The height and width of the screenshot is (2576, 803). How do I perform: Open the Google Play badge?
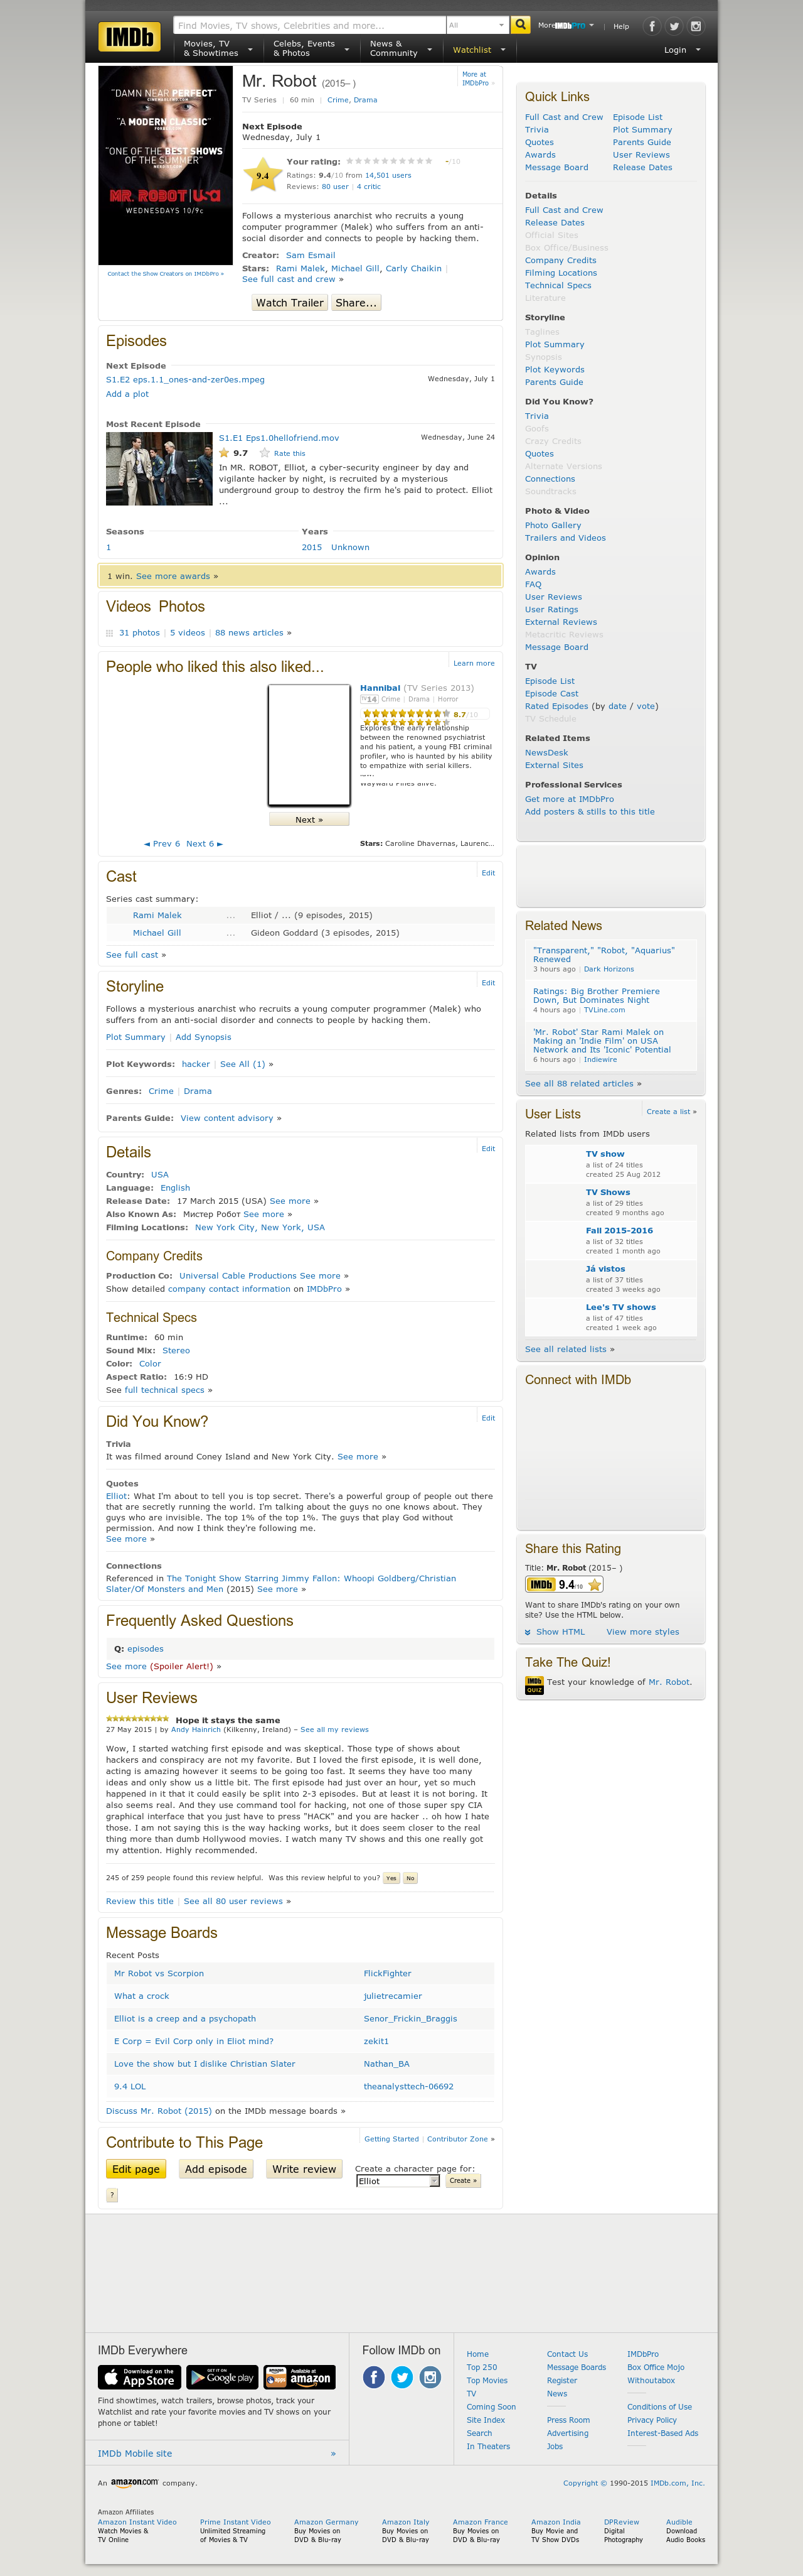point(221,2376)
